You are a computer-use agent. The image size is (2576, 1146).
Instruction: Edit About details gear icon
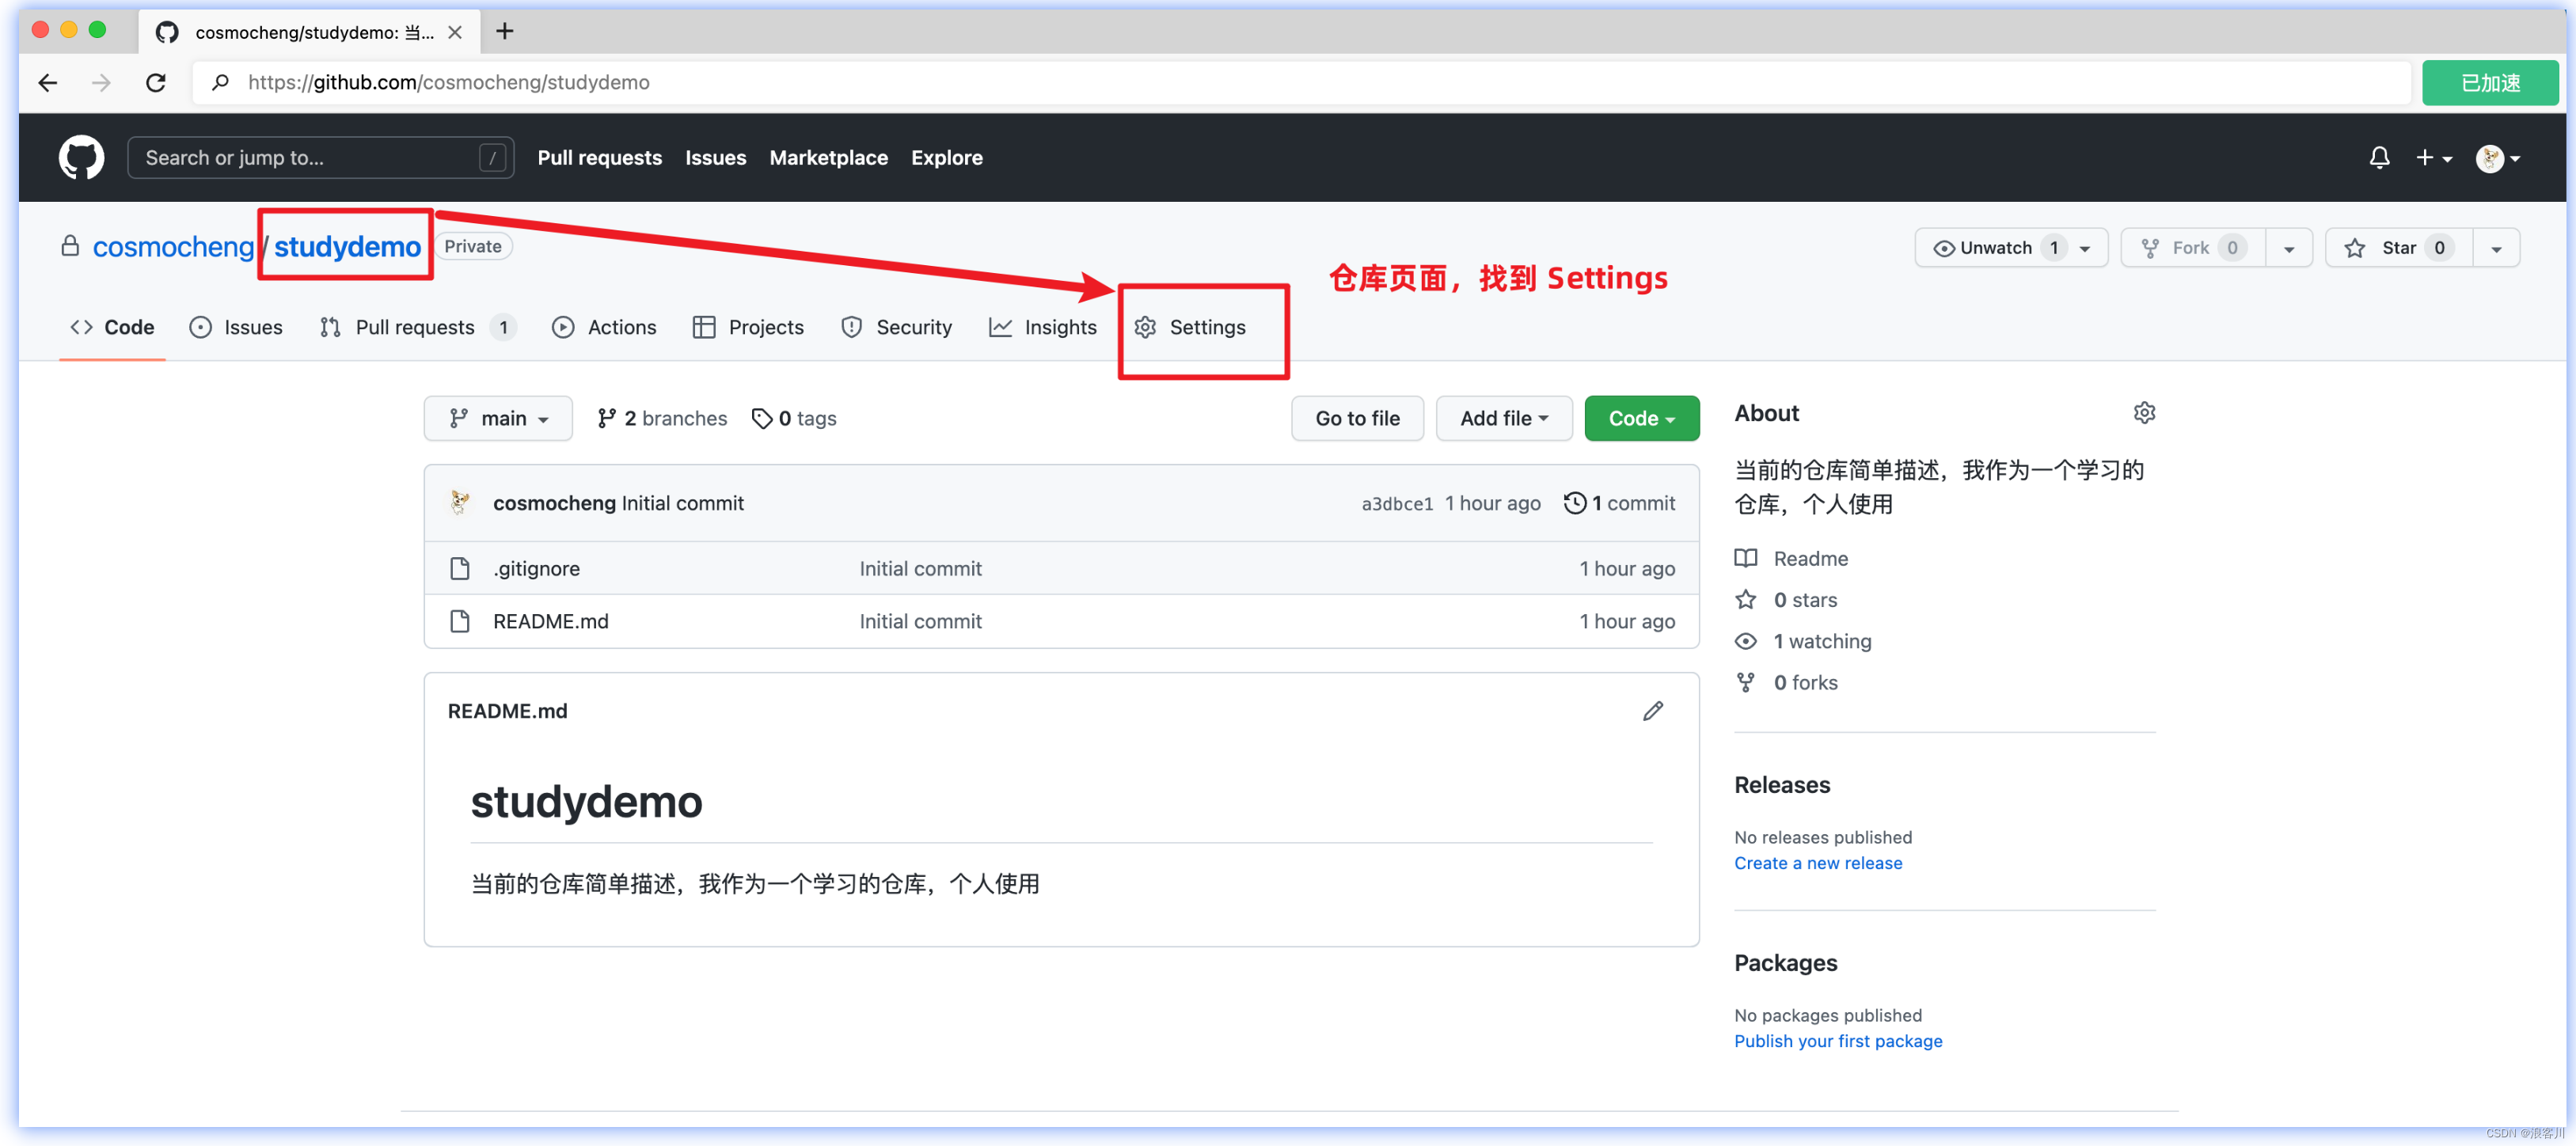click(2143, 413)
